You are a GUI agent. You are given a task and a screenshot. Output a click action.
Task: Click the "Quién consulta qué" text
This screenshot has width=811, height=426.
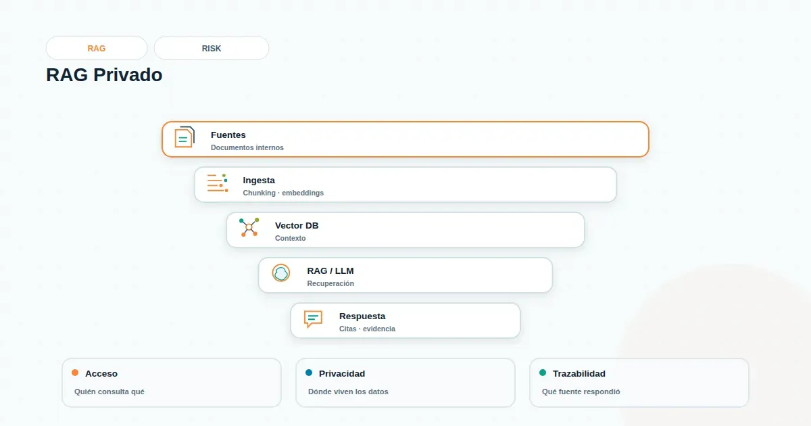point(109,392)
